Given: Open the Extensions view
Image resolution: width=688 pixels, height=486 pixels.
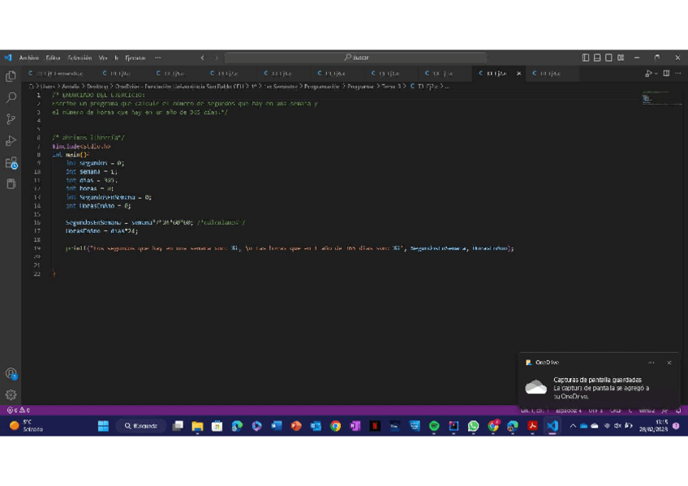Looking at the screenshot, I should point(11,163).
